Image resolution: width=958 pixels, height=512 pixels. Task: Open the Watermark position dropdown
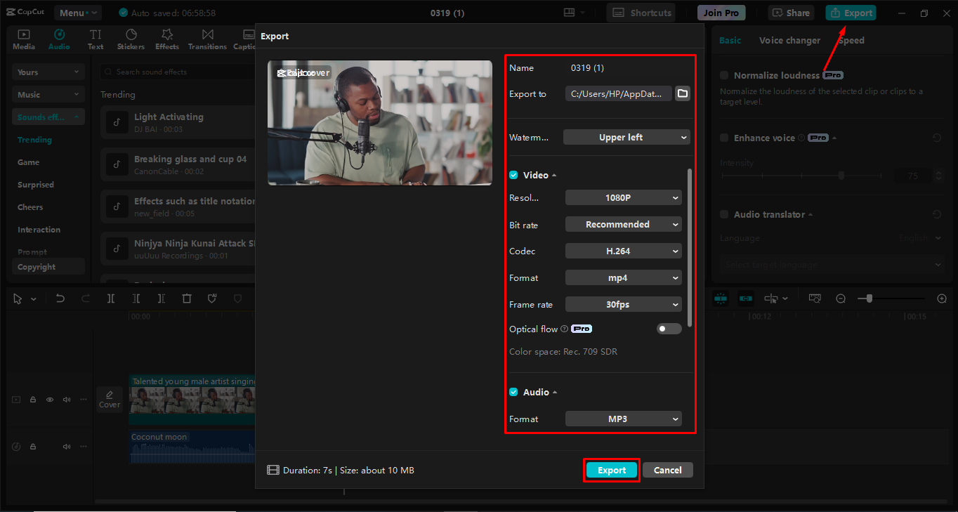pyautogui.click(x=626, y=137)
